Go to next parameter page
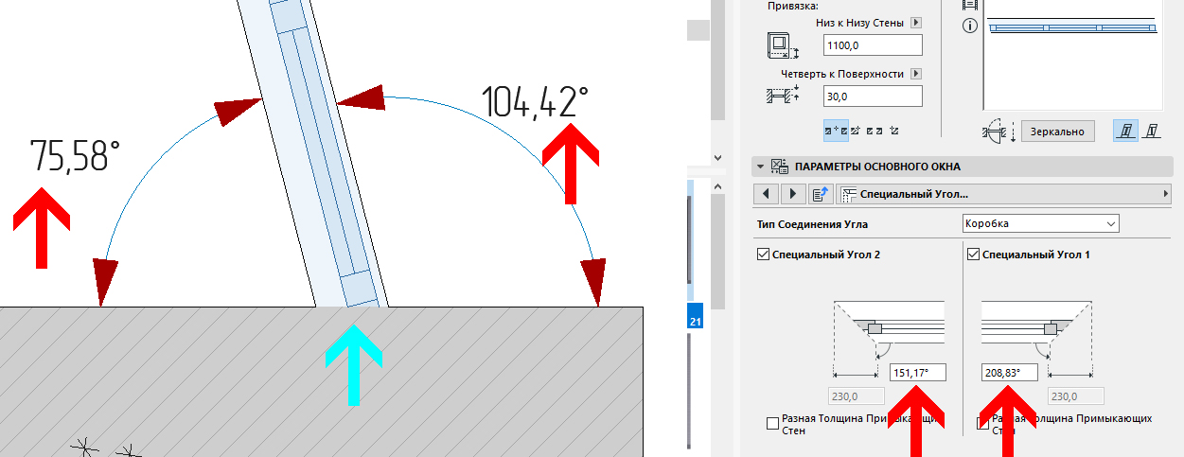The image size is (1184, 457). click(x=792, y=194)
